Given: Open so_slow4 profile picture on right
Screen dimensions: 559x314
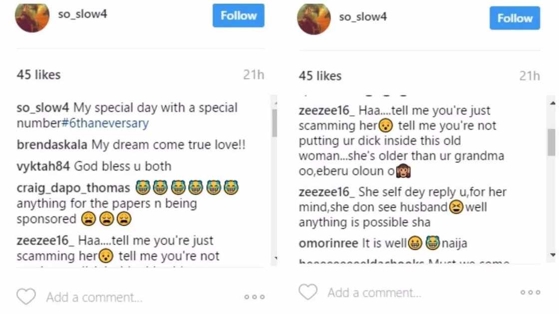Looking at the screenshot, I should pyautogui.click(x=314, y=19).
